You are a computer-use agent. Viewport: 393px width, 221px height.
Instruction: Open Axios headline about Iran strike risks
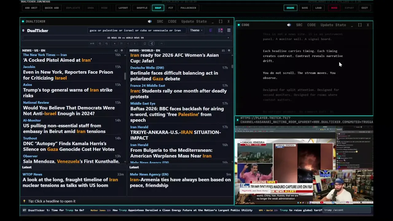point(68,93)
